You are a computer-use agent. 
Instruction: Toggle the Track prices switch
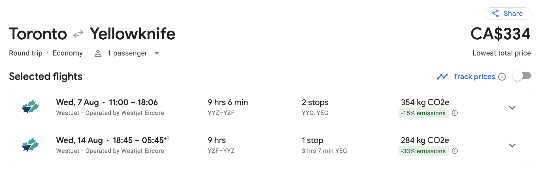click(x=522, y=76)
